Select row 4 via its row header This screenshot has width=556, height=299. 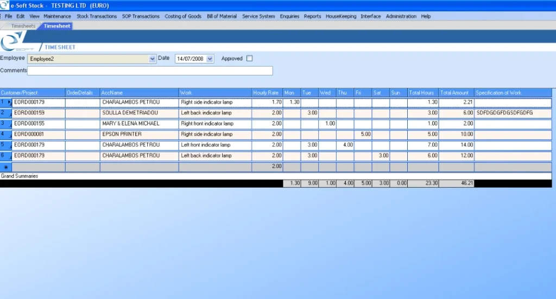[5, 134]
